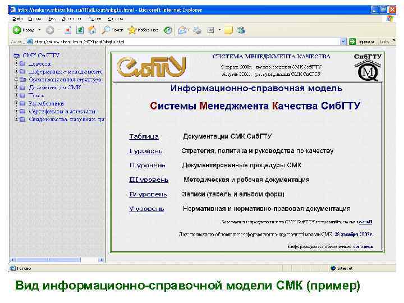Click the root СМК СибГТУ tree icon
This screenshot has width=404, height=303.
(17, 56)
